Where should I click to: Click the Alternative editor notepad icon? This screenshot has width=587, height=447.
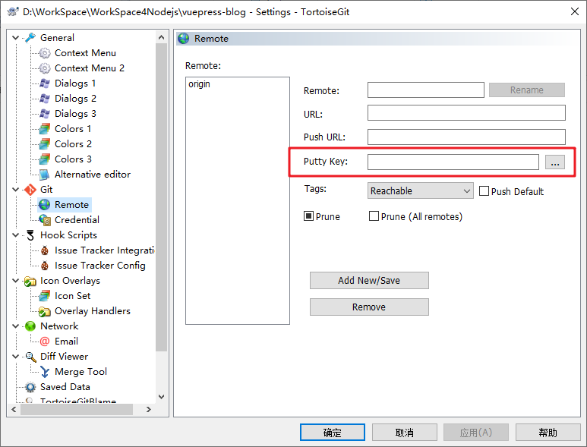45,175
